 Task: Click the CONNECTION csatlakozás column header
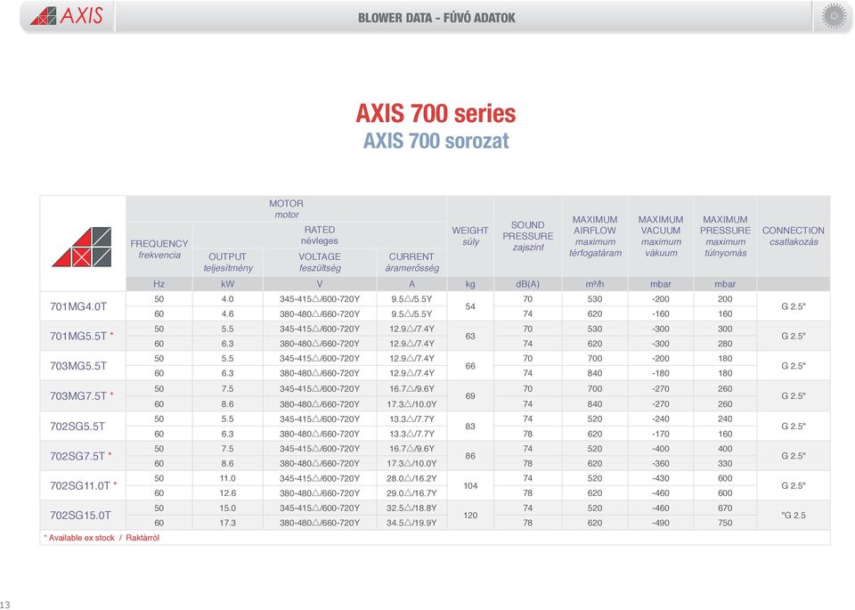pyautogui.click(x=794, y=236)
